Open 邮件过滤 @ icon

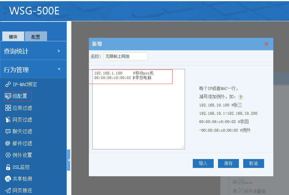[8, 143]
